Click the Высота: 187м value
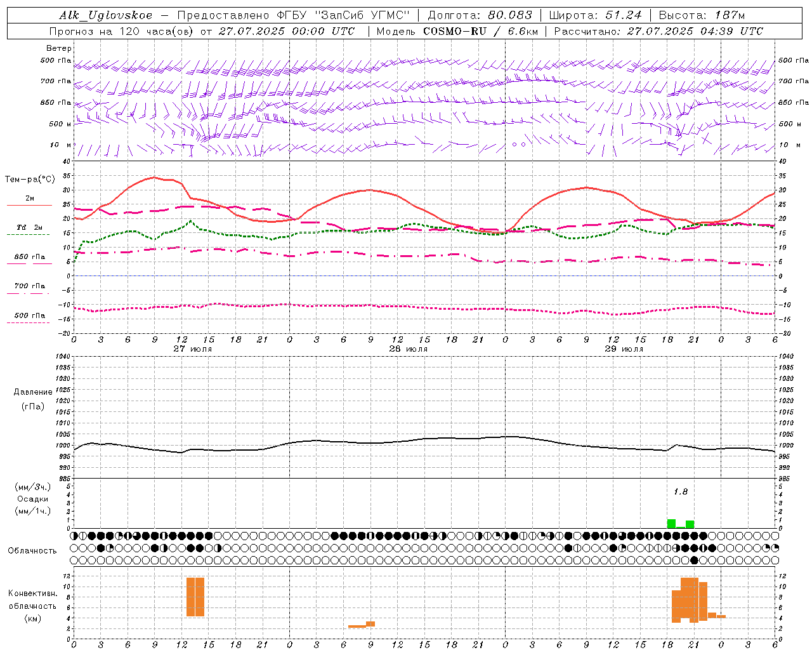This screenshot has height=650, width=812. click(x=702, y=15)
